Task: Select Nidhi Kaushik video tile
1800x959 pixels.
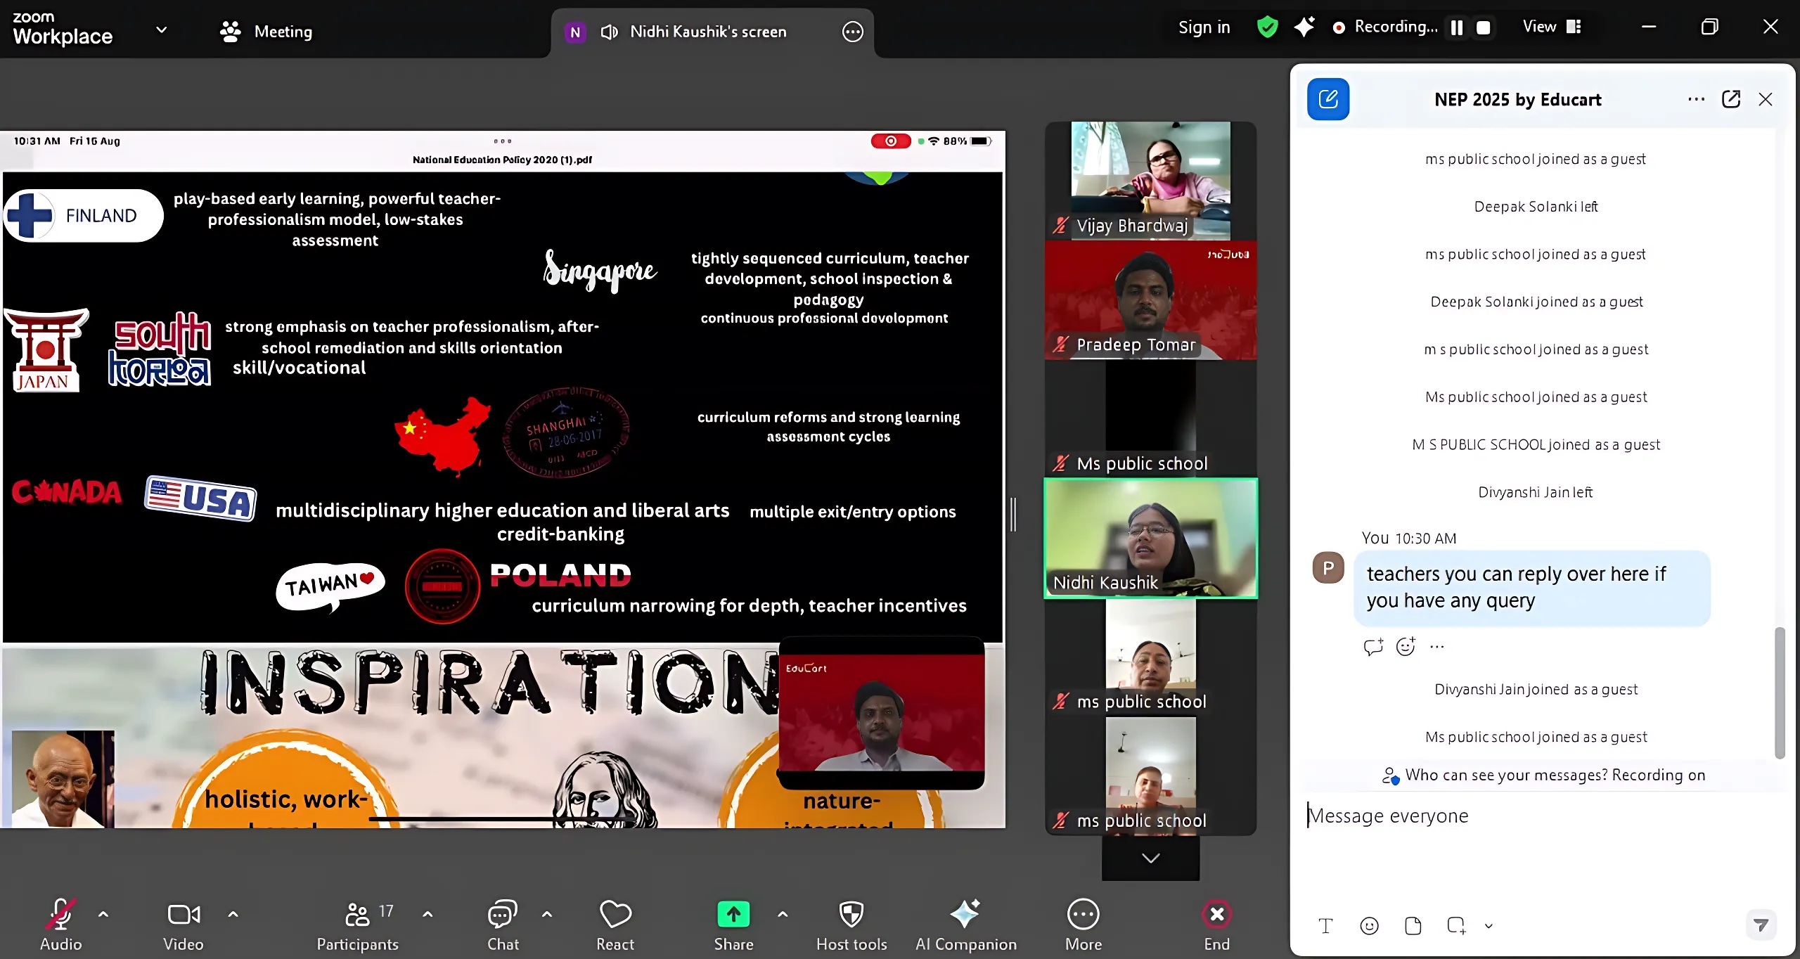Action: pyautogui.click(x=1150, y=538)
